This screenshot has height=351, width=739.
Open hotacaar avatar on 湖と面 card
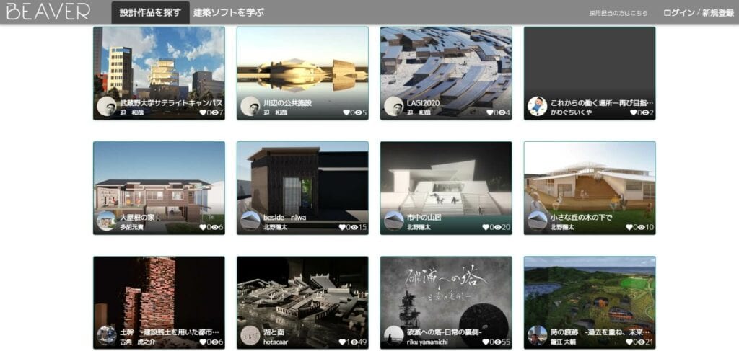pyautogui.click(x=250, y=335)
